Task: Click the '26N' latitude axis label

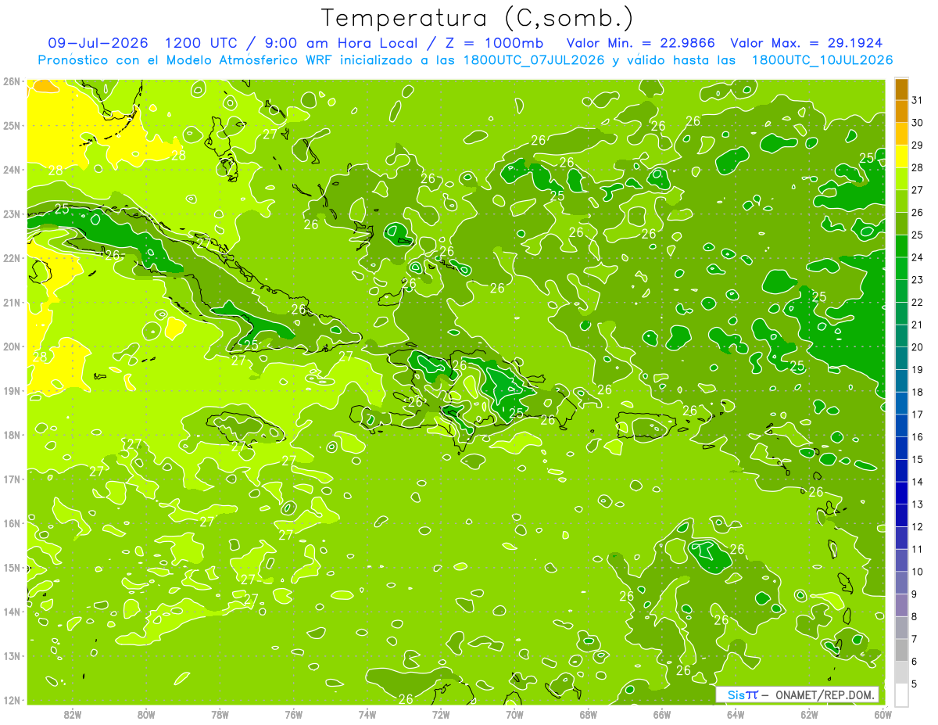Action: 11,81
